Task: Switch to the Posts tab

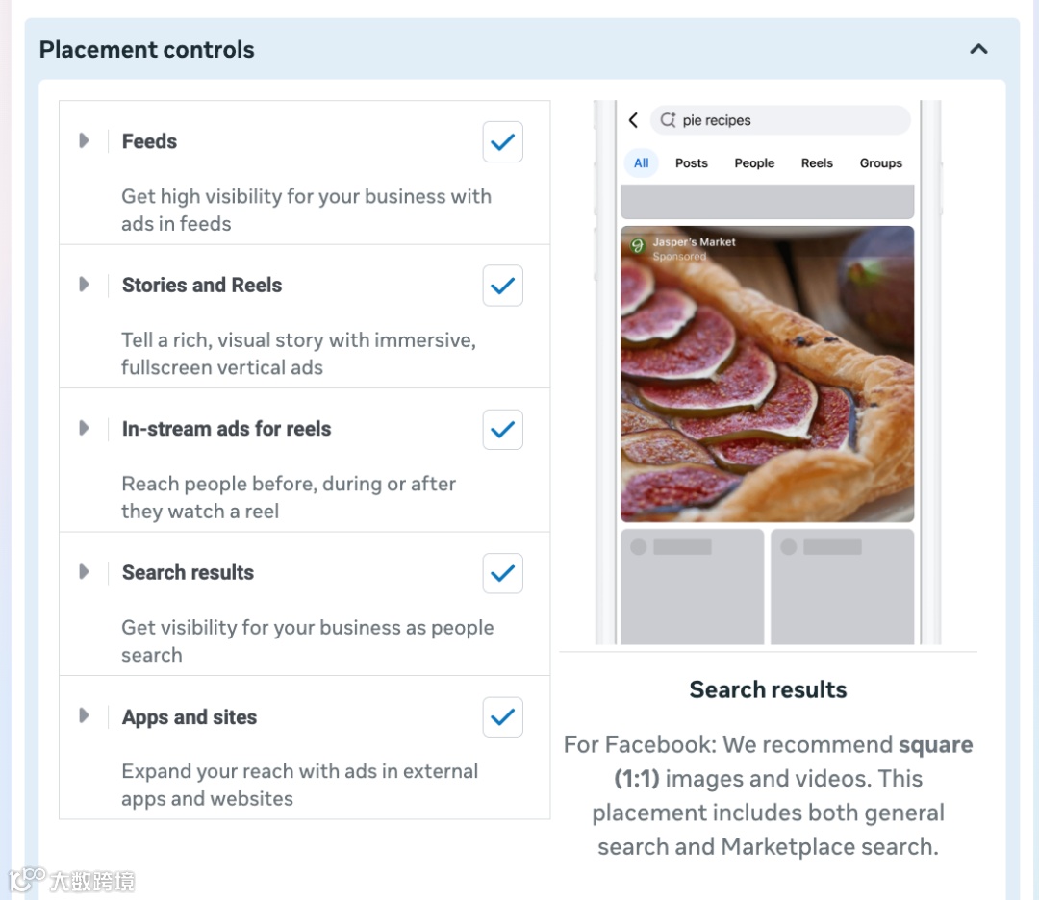Action: pos(691,163)
